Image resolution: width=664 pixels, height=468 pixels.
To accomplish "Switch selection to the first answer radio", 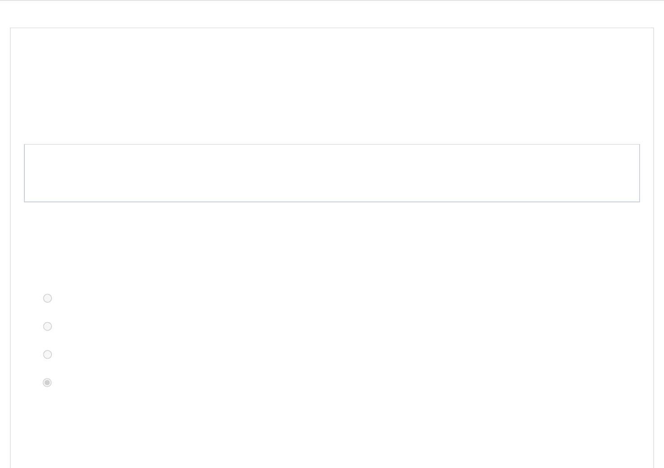I will click(x=47, y=298).
